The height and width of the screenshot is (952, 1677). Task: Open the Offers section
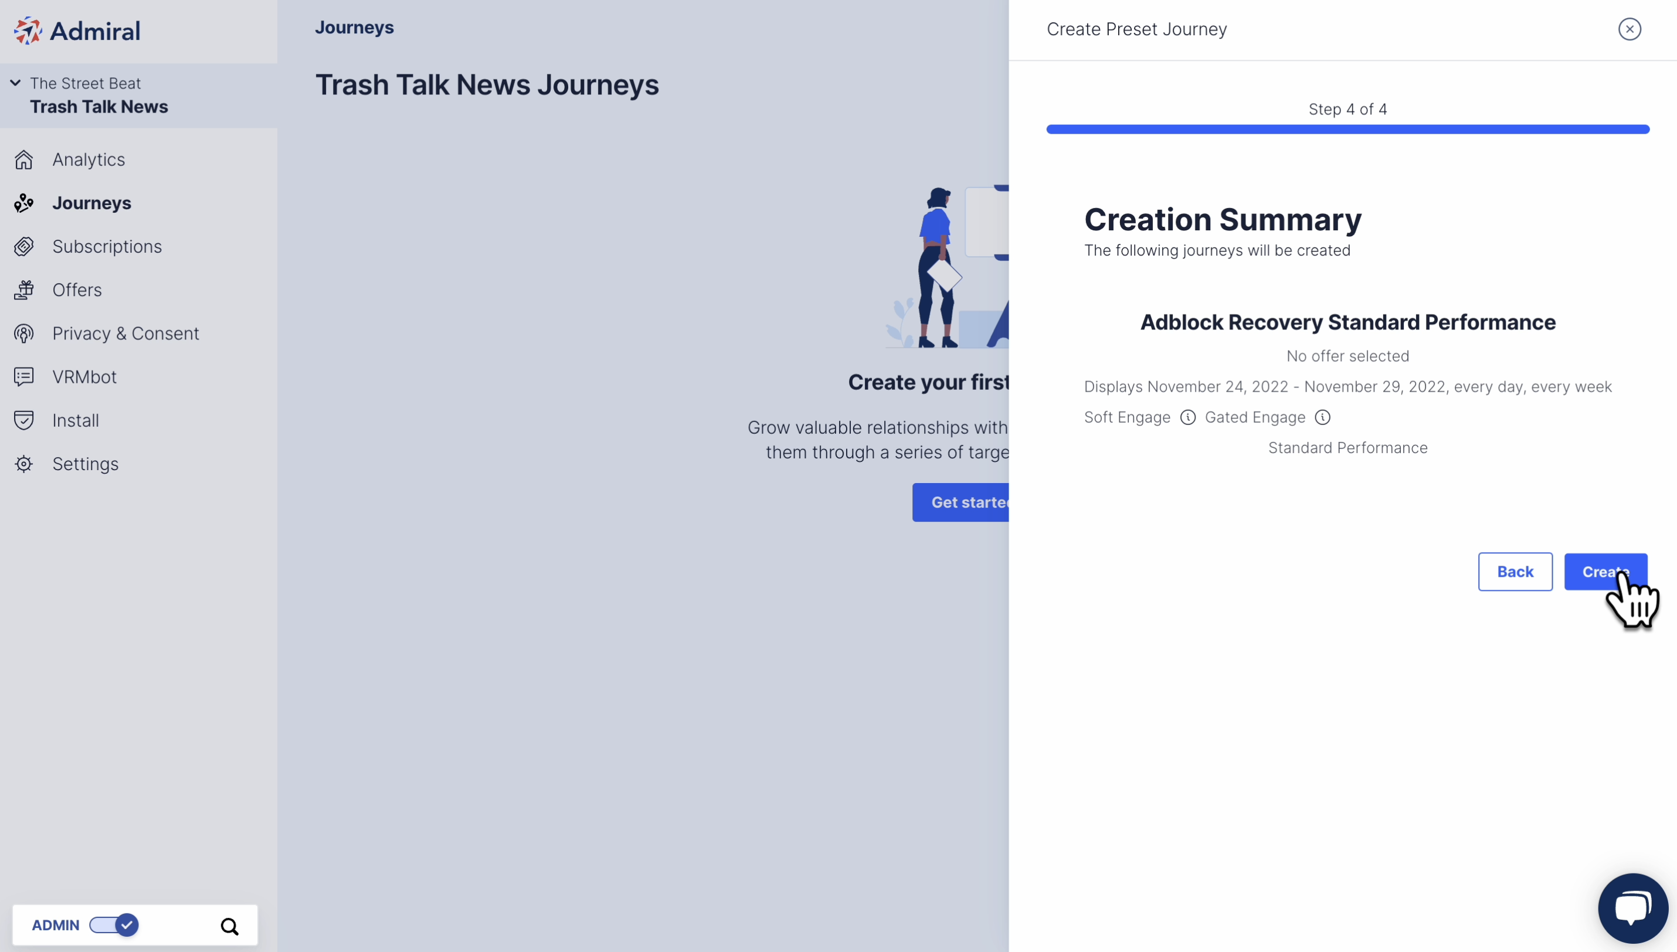pos(77,290)
